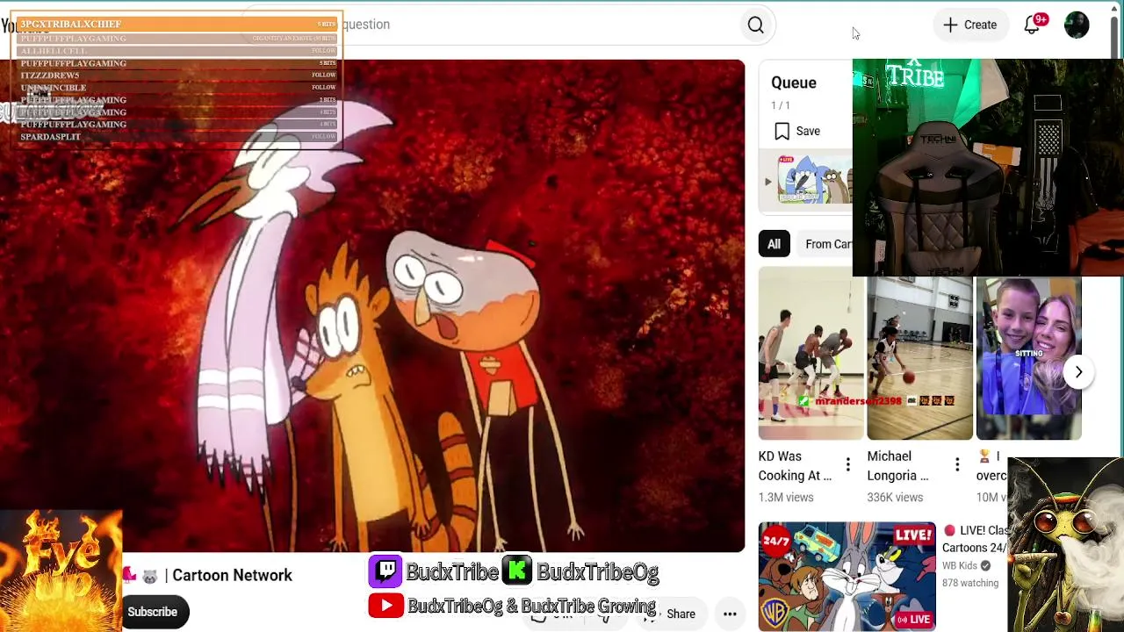
Task: Open the three-dot more actions menu
Action: [x=730, y=614]
